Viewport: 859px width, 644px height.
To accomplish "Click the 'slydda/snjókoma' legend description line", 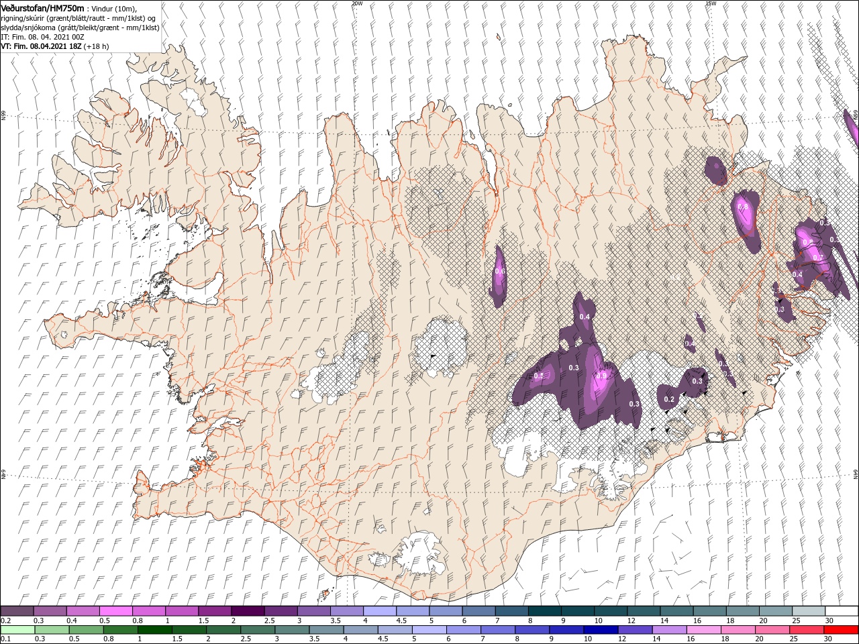I will click(80, 28).
